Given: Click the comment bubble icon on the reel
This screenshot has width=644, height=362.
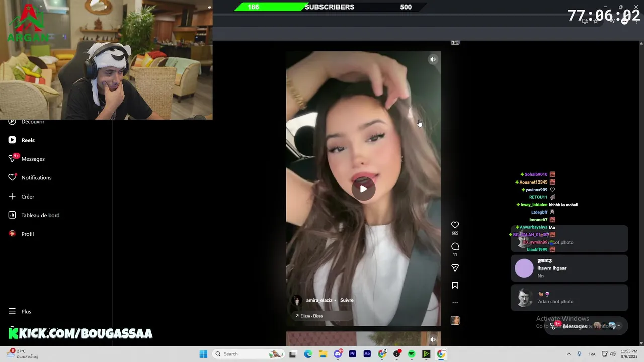Looking at the screenshot, I should (455, 246).
